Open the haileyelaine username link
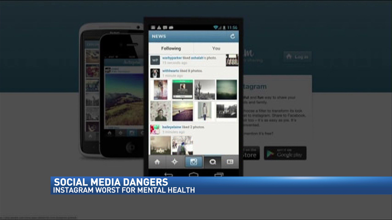The image size is (392, 220). pos(171,127)
